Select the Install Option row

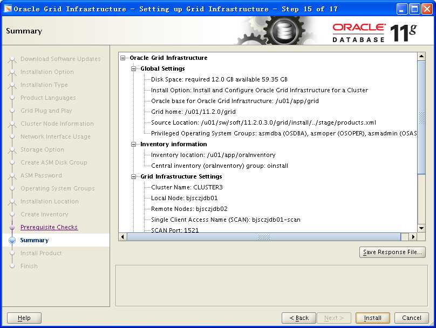(260, 90)
